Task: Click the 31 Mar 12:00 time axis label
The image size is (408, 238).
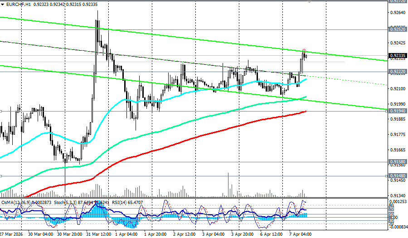Action: tap(98, 234)
